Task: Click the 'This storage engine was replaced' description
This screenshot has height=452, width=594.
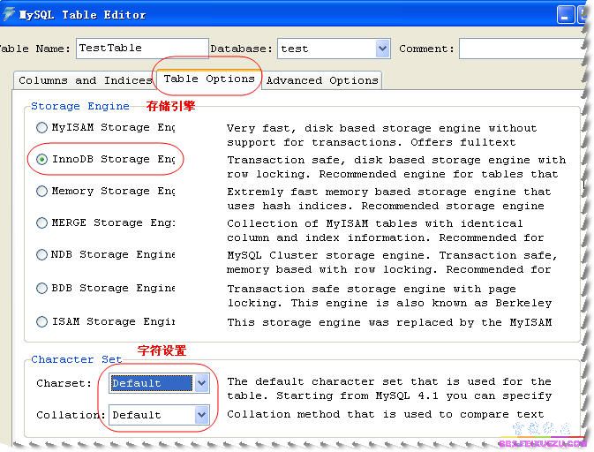Action: 389,322
